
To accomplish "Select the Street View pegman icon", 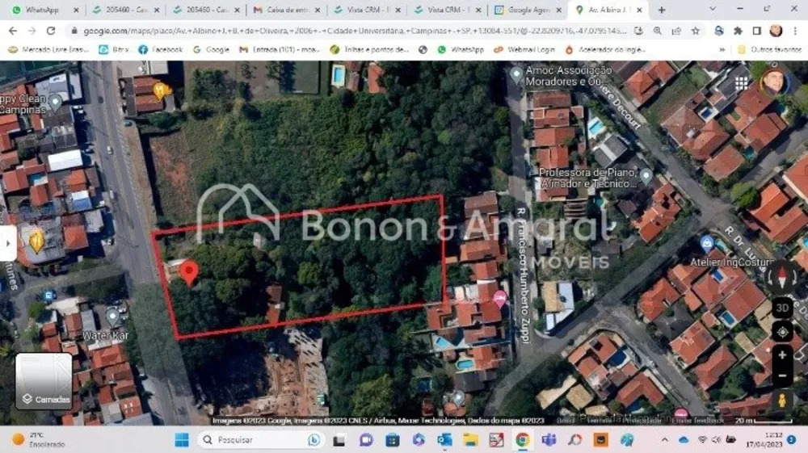I will (x=781, y=401).
